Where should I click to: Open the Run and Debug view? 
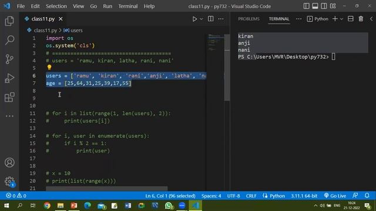[x=9, y=78]
